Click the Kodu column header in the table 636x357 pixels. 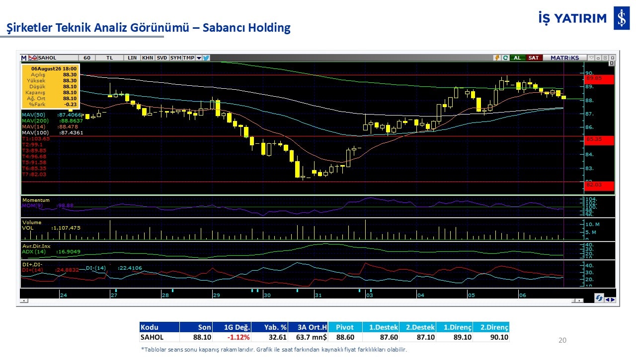[159, 327]
